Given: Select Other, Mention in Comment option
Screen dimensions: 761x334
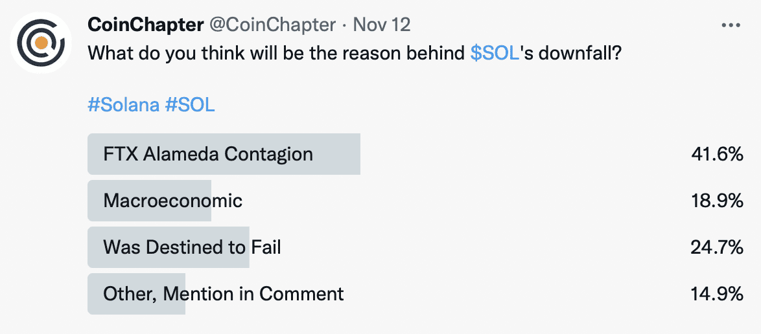Looking at the screenshot, I should tap(224, 294).
